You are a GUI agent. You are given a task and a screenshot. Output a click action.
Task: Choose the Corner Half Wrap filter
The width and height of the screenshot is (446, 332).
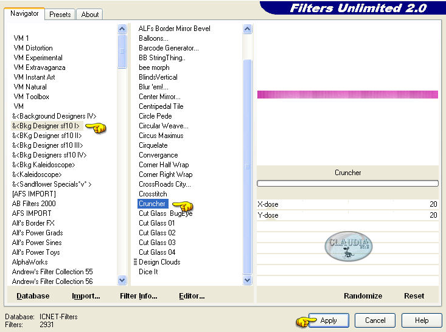[x=164, y=165]
